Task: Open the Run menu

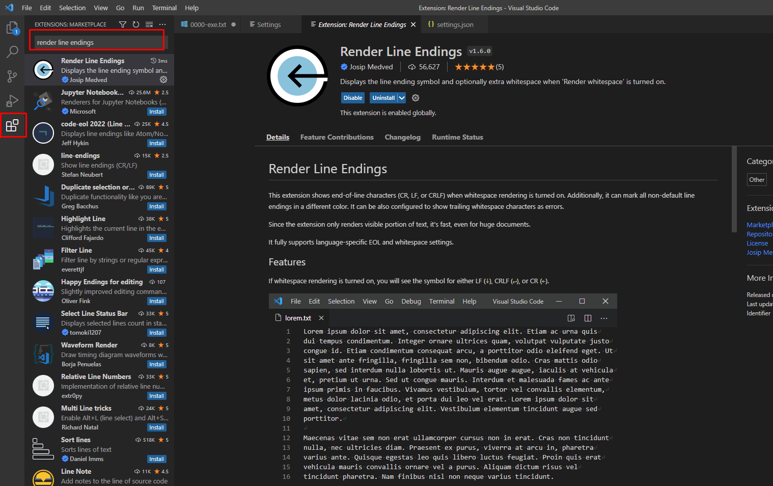Action: (138, 8)
